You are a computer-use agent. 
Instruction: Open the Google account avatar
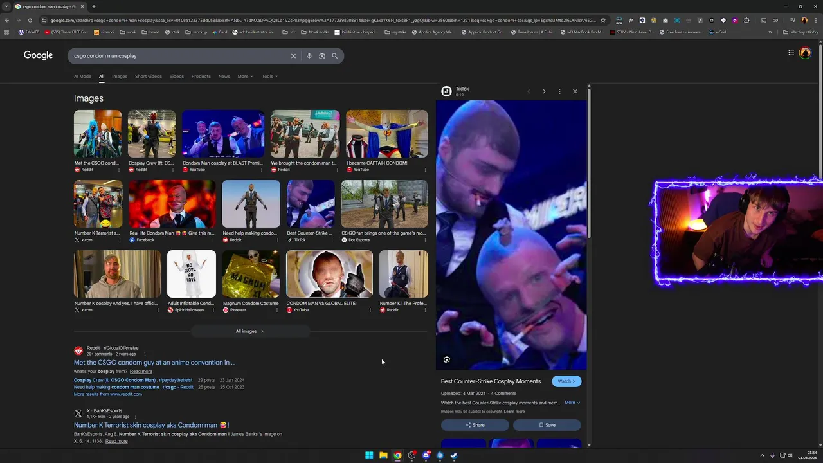point(805,53)
